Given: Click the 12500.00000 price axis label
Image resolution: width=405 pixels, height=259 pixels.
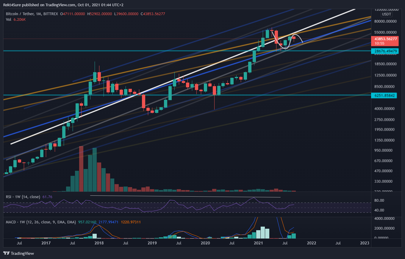Looking at the screenshot, I should tap(386, 75).
